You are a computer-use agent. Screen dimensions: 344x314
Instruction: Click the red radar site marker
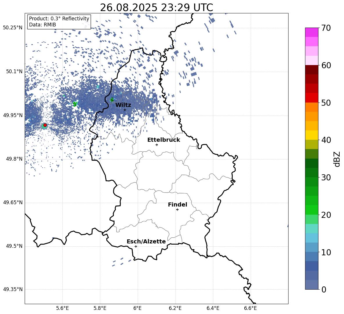pyautogui.click(x=45, y=125)
